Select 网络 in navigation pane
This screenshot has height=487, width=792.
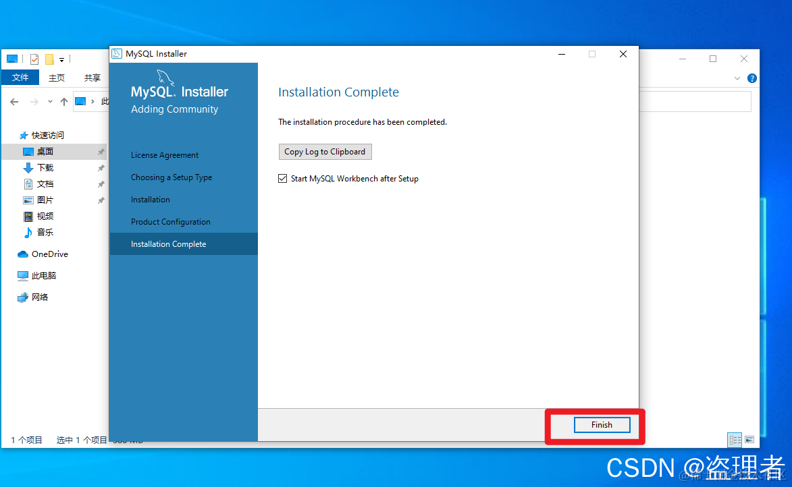(39, 297)
